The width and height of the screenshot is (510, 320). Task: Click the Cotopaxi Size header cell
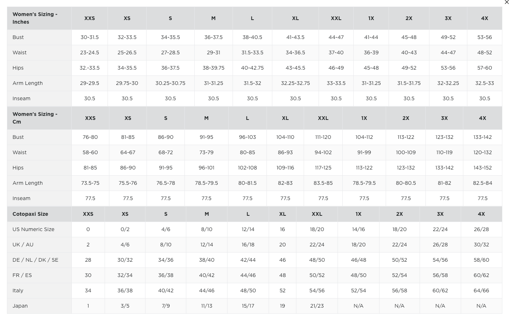(x=30, y=214)
